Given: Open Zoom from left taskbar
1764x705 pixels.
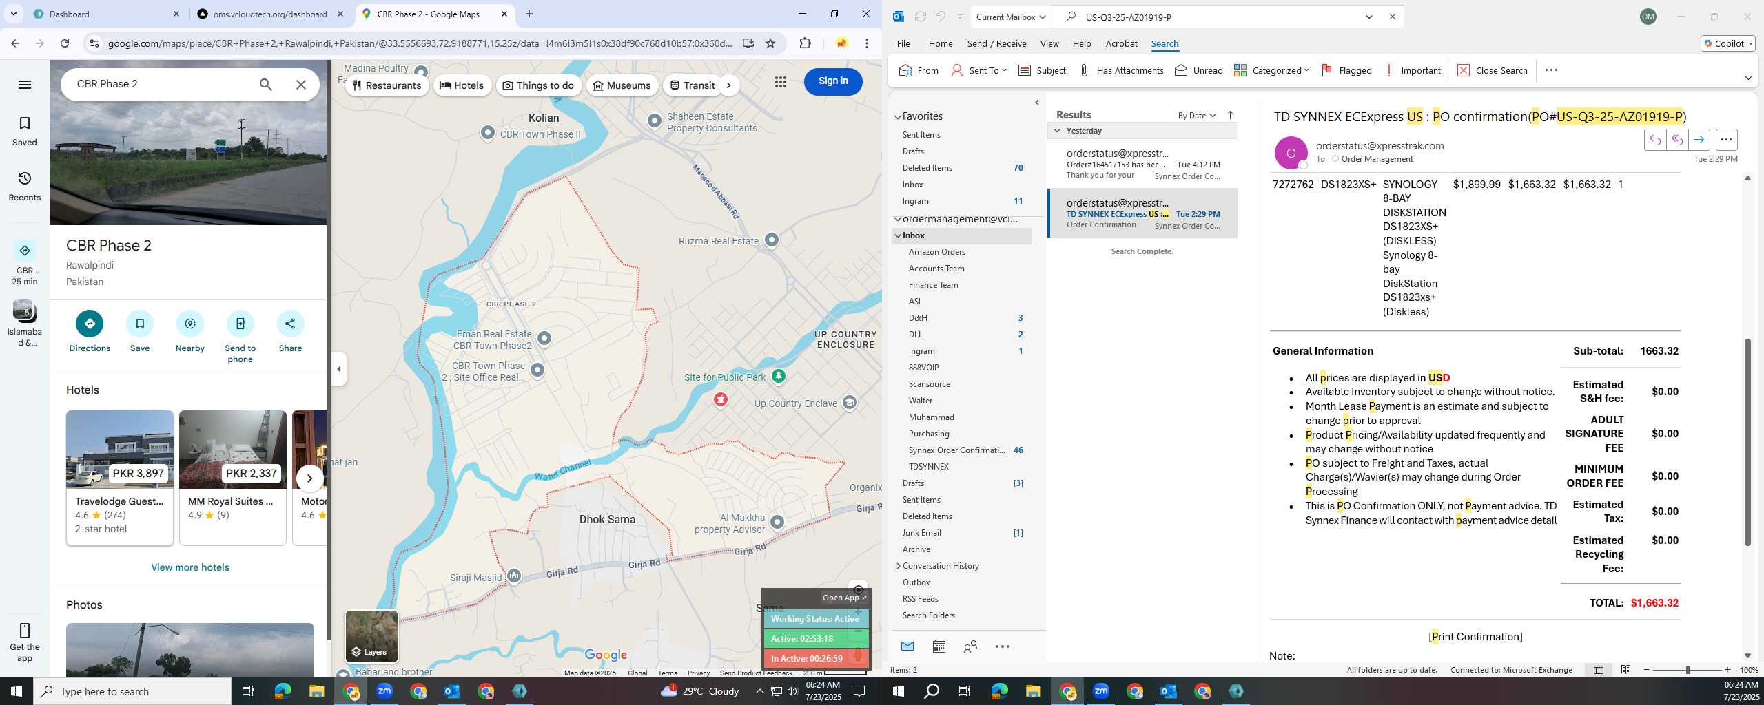Looking at the screenshot, I should pos(384,691).
